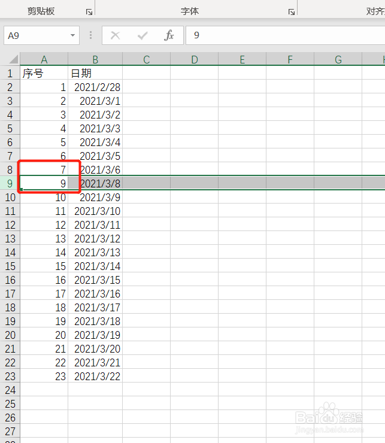This screenshot has width=385, height=443.
Task: Select cell with date 2021/3/10
Action: pyautogui.click(x=95, y=211)
